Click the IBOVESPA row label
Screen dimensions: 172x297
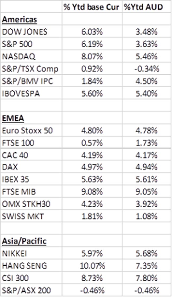pos(21,94)
